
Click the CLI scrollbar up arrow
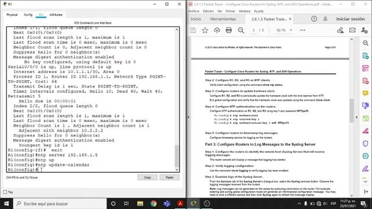click(177, 30)
